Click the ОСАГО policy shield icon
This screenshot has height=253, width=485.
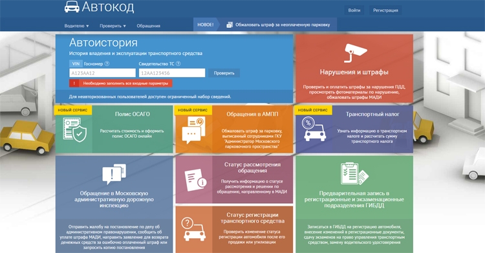pos(75,130)
